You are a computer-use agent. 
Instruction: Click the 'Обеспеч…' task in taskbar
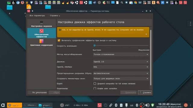tap(30, 105)
